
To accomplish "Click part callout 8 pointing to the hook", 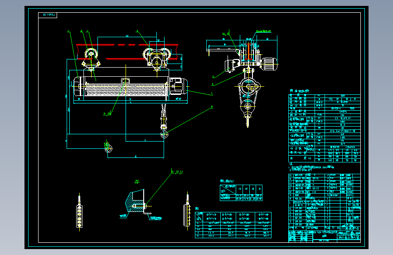I will pos(212,107).
